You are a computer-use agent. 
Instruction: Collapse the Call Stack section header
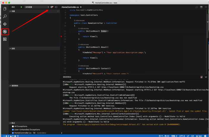(x=15, y=85)
